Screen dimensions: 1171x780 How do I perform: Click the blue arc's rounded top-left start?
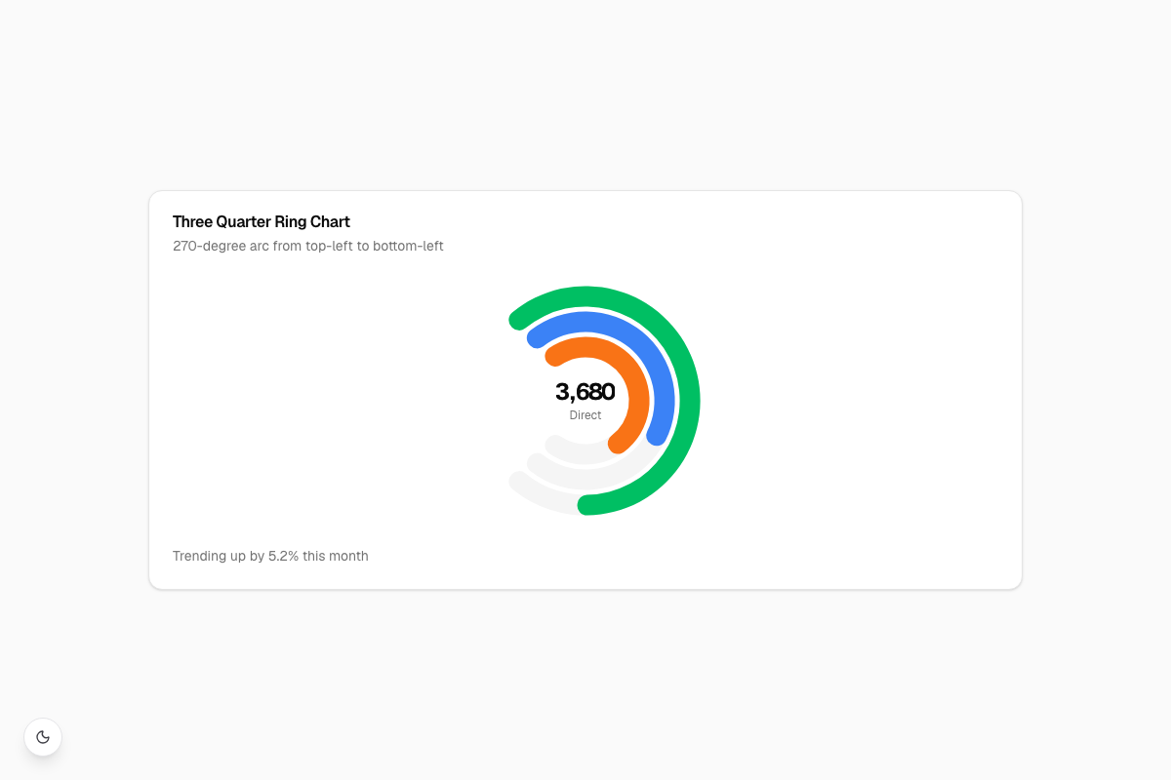coord(536,338)
